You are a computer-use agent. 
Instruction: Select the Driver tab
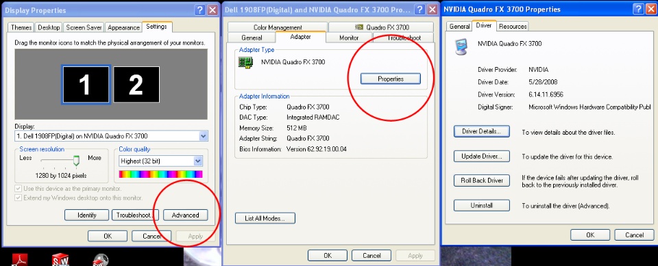[484, 25]
